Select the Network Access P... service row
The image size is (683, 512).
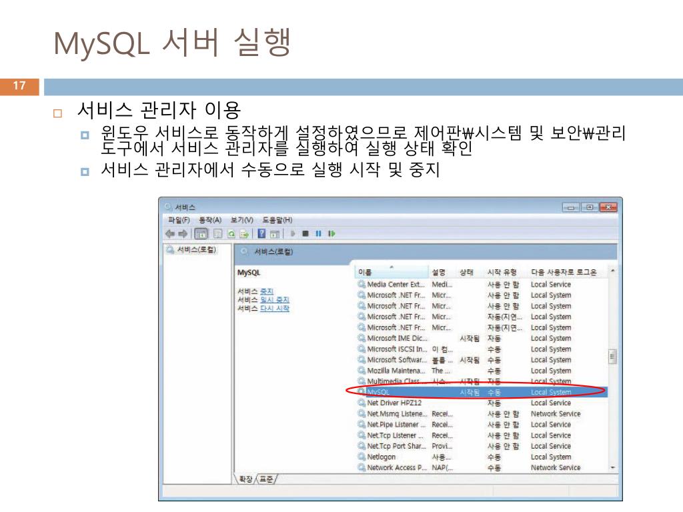[482, 467]
